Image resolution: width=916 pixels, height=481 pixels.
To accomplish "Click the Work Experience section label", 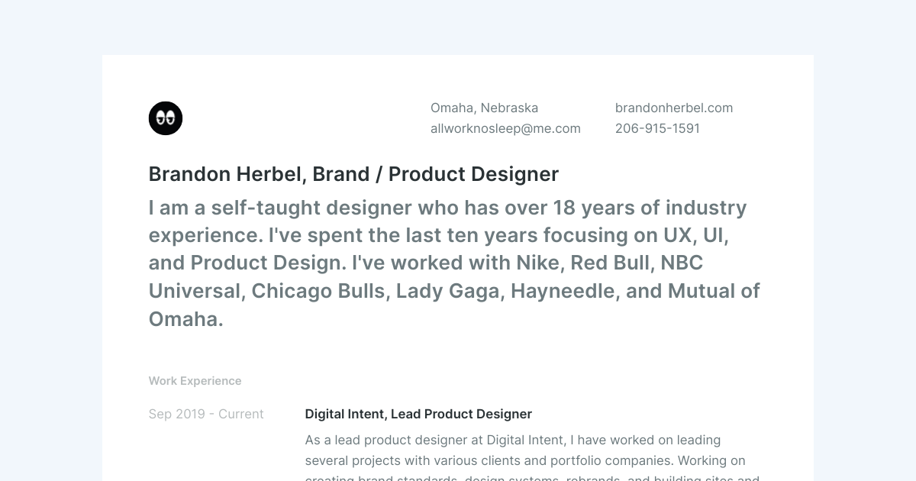I will [x=195, y=381].
